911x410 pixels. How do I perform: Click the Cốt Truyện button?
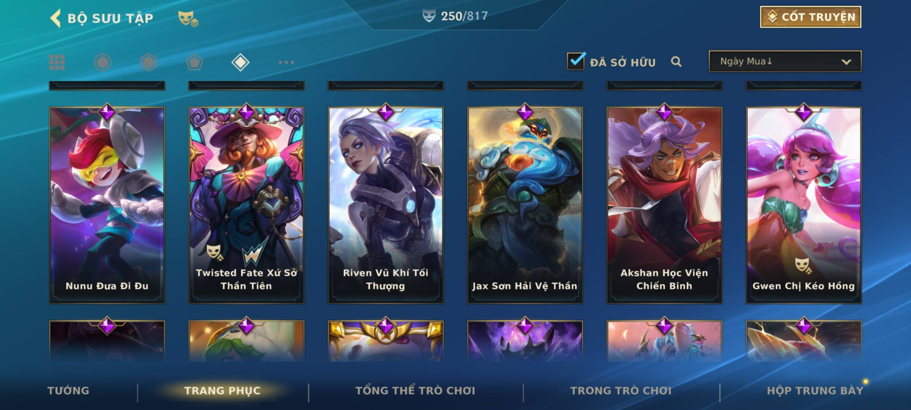pos(810,17)
